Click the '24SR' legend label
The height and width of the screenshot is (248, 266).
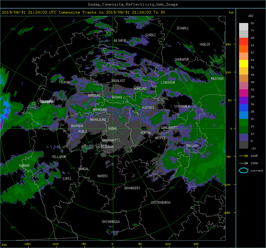point(254,156)
